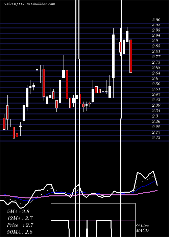Click the 2.51 price axis label
This screenshot has width=169, height=237.
[156, 89]
